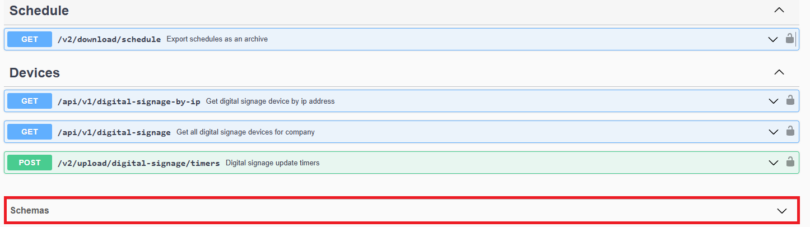
Task: Expand the POST digital-signage/timers chevron
Action: [774, 163]
